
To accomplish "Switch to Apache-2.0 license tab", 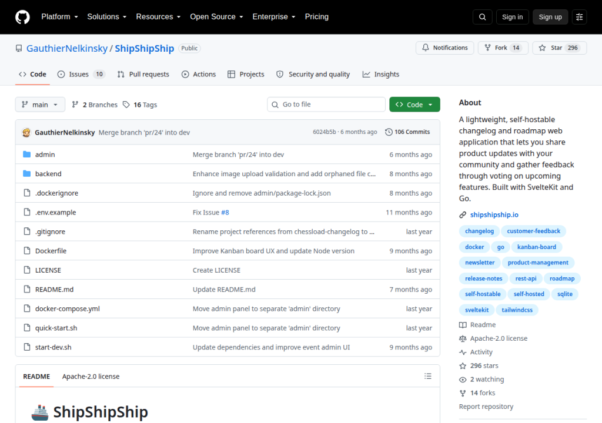I will pyautogui.click(x=91, y=377).
